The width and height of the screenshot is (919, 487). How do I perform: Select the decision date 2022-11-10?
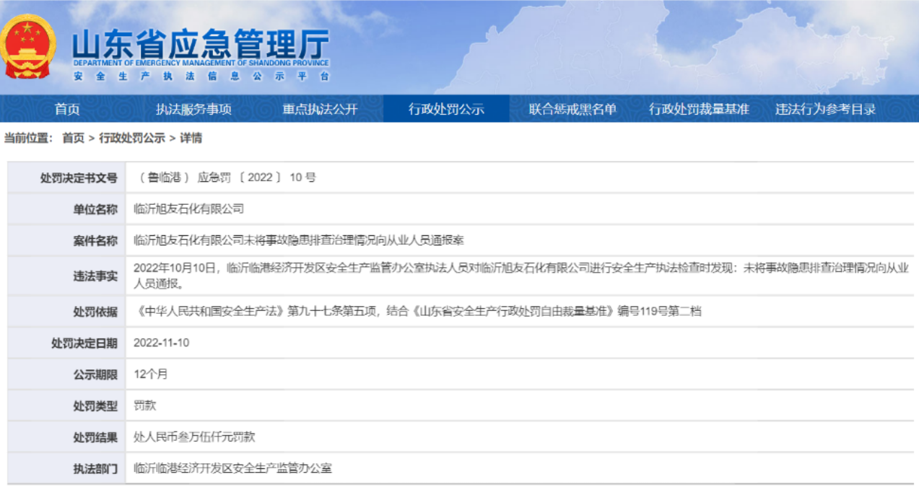(x=162, y=343)
